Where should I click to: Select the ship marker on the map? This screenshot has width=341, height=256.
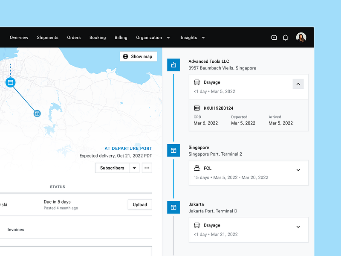pyautogui.click(x=10, y=83)
